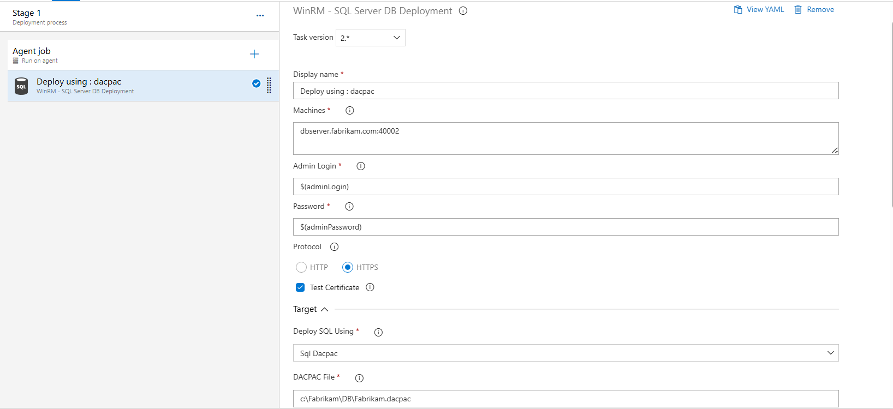Screen dimensions: 893x409
Task: Click the Remove trash can icon
Action: (798, 9)
